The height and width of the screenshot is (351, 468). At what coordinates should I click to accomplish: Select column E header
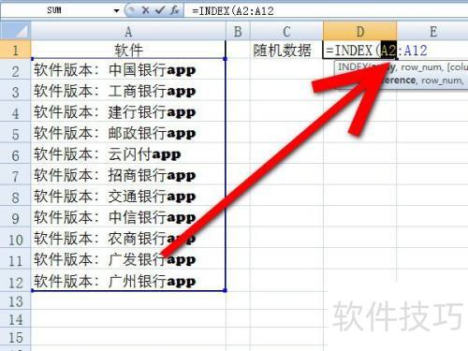tap(432, 31)
